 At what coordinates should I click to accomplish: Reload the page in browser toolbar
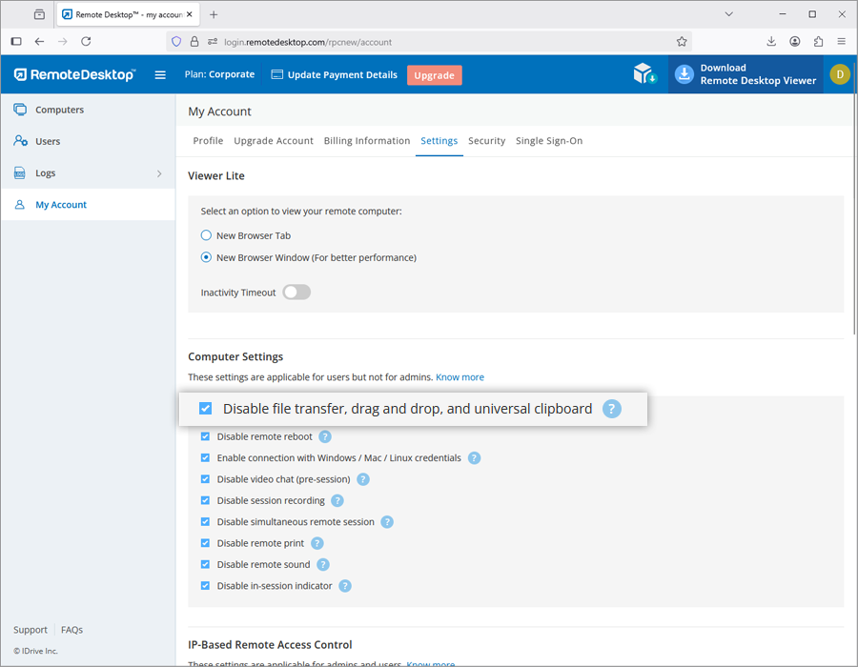86,42
